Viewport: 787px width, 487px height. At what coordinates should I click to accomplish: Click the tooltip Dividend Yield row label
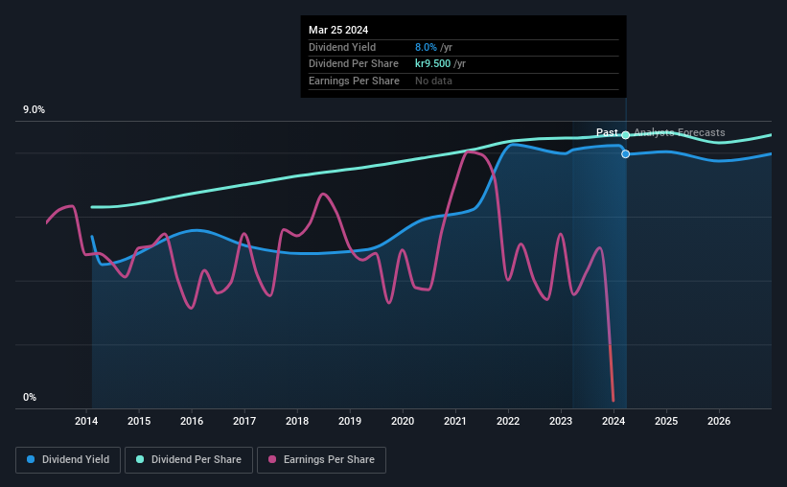pyautogui.click(x=342, y=47)
